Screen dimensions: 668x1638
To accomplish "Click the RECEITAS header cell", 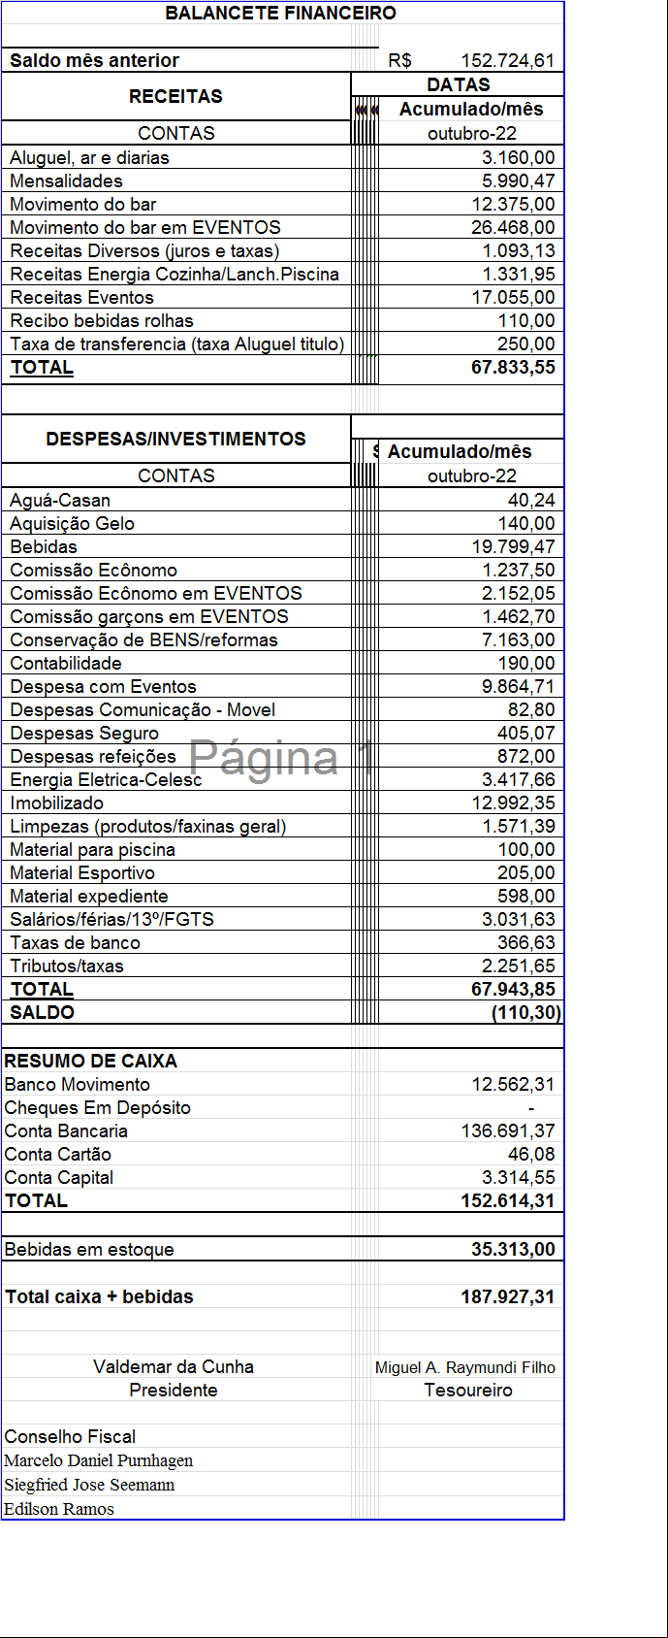I will (175, 96).
